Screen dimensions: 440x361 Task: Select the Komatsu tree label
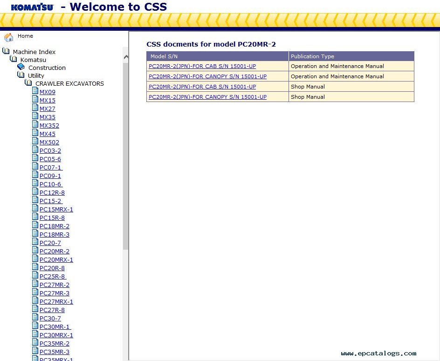point(33,60)
